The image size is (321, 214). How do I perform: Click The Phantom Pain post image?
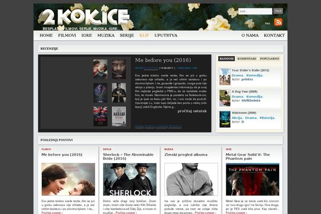pos(253,179)
